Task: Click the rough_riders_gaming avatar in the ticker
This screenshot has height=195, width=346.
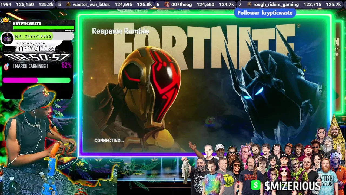Action: (249, 4)
